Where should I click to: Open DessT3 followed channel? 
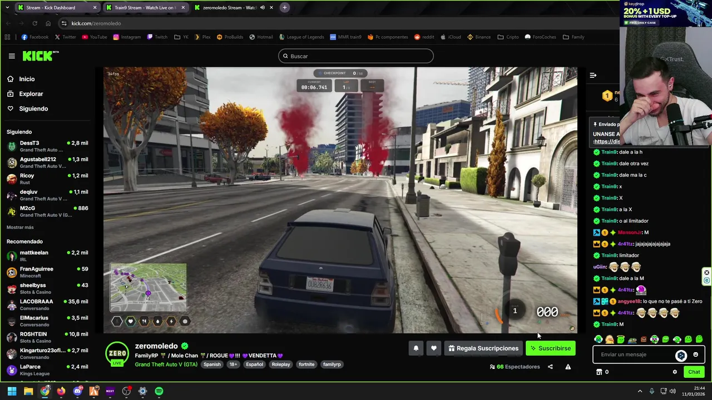[x=47, y=146]
